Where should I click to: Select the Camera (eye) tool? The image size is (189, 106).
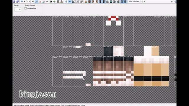(x=33, y=1)
